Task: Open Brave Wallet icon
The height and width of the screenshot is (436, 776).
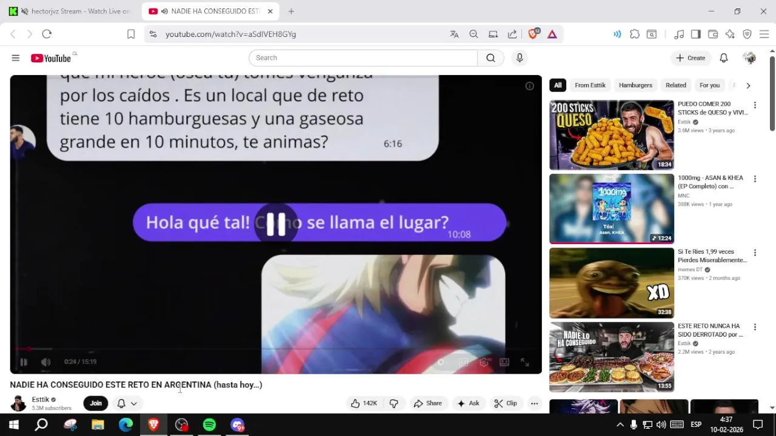Action: pos(713,34)
